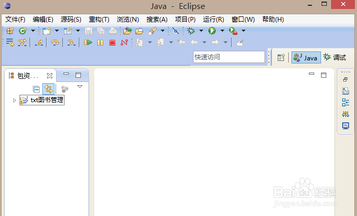Switch to the 调试 debug perspective

[x=335, y=57]
